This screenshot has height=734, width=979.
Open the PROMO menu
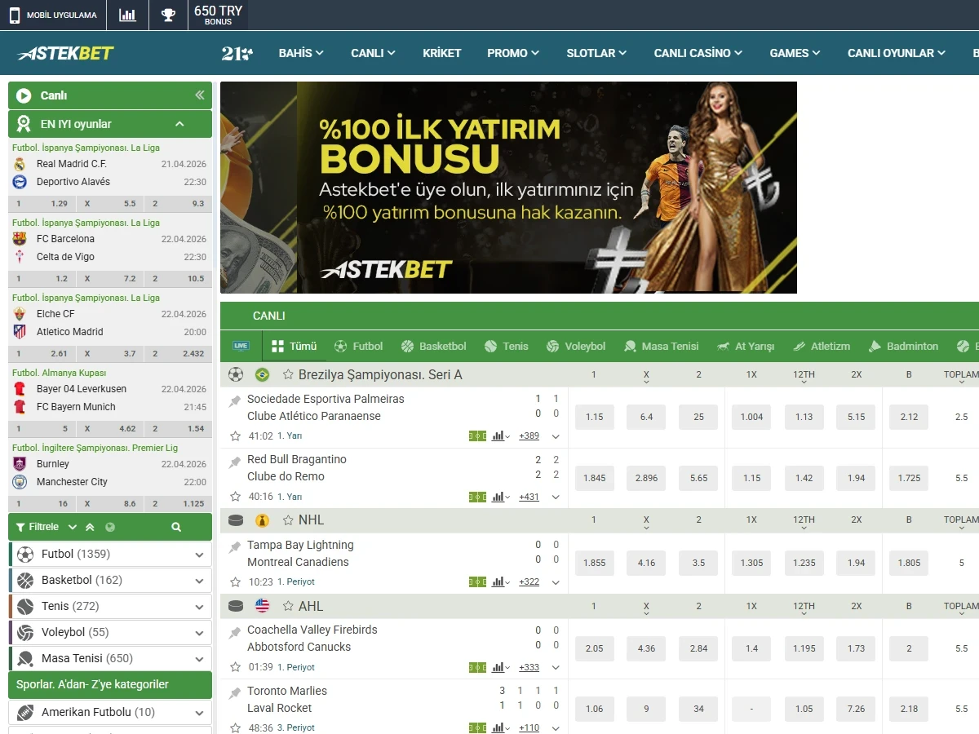coord(513,53)
